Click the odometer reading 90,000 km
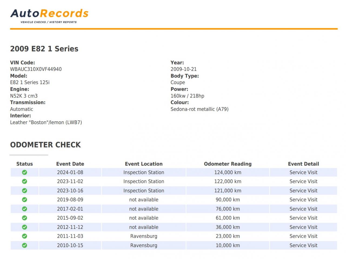Screen dimensions: 346x259 click(x=228, y=200)
